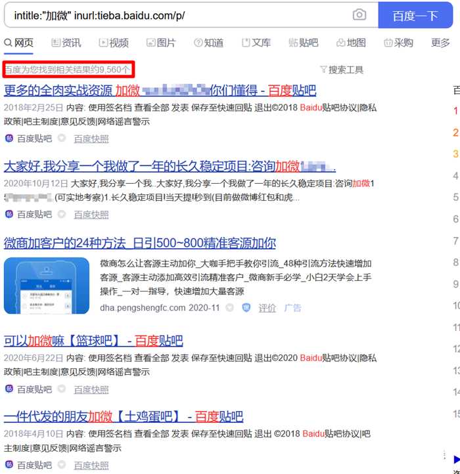Screen dimensions: 460x474
Task: Expand dropdown arrow beside first 百度贴吧 source
Action: [62, 138]
